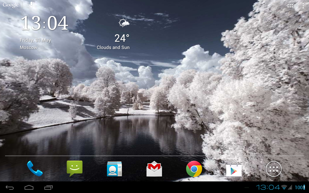This screenshot has height=193, width=309.
Task: Open Gmail from the dock
Action: 154,169
